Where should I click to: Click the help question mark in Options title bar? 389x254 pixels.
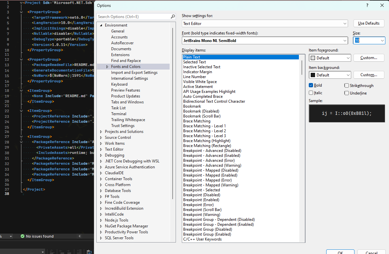pos(367,5)
